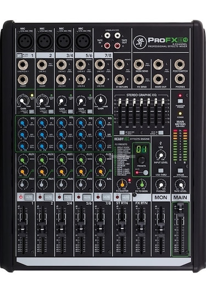Viewport: 206px width, 294px height.
Task: Click the channel 1 Pan knob
Action: tap(23, 185)
